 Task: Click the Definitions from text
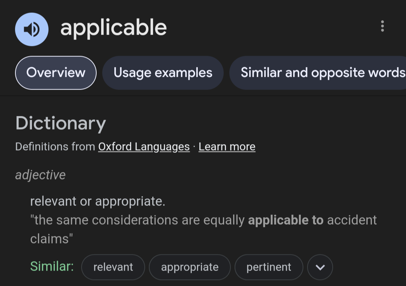coord(55,147)
